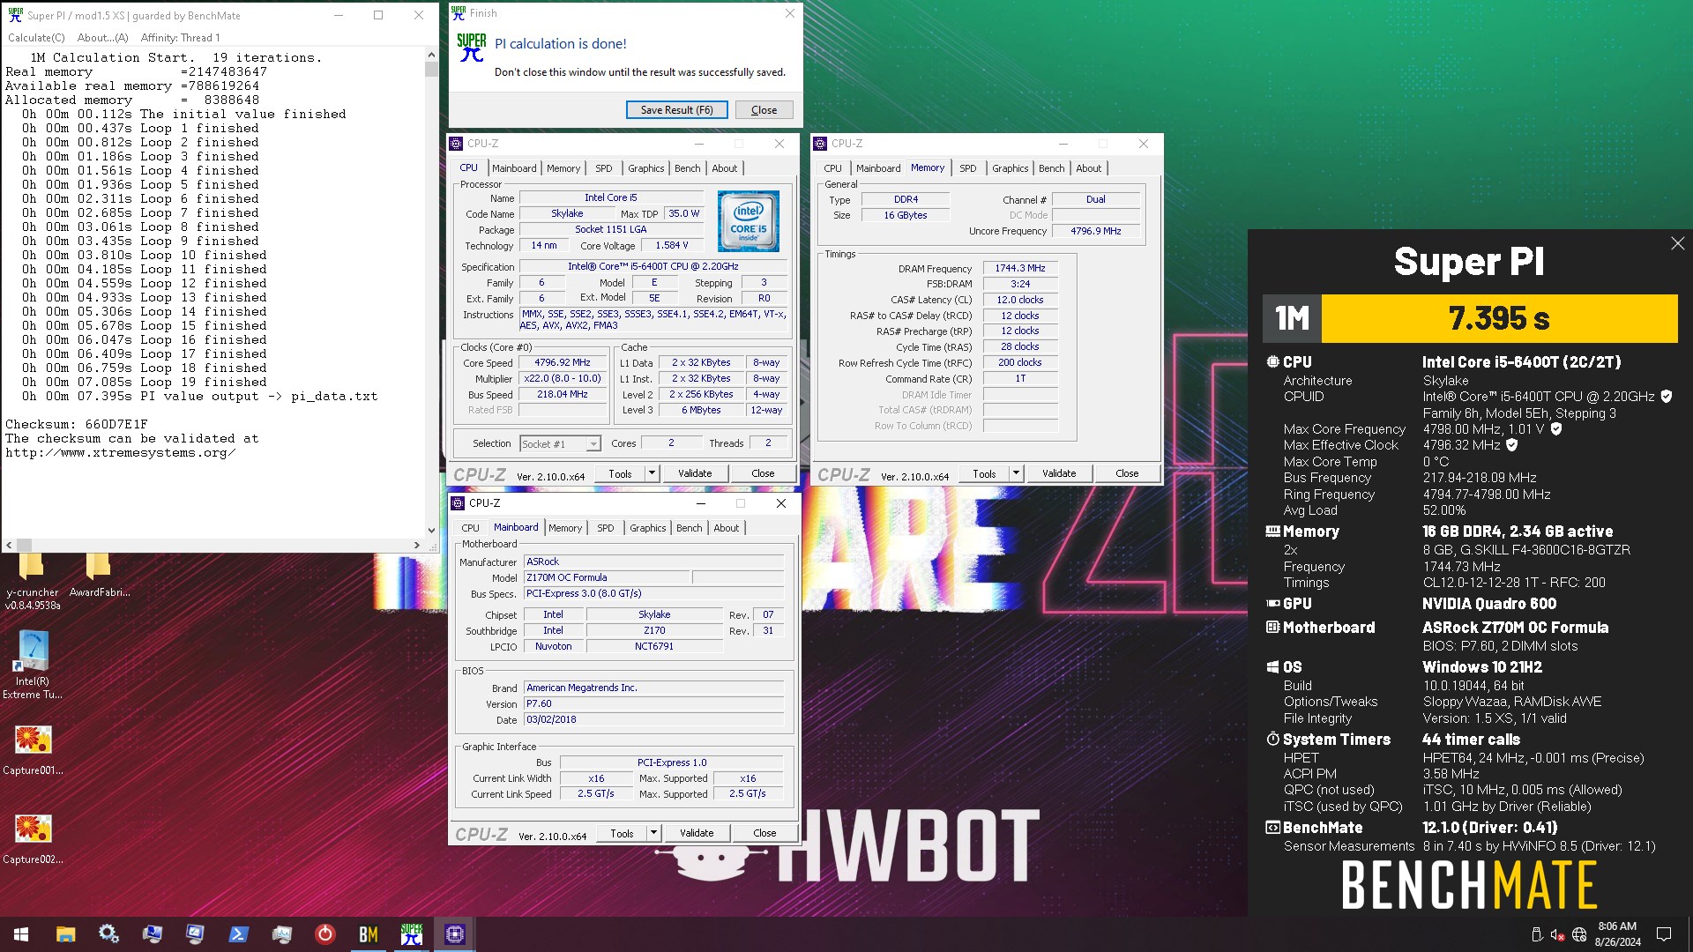1693x952 pixels.
Task: Click Intel Core i5 logo in CPU-Z
Action: [x=748, y=221]
